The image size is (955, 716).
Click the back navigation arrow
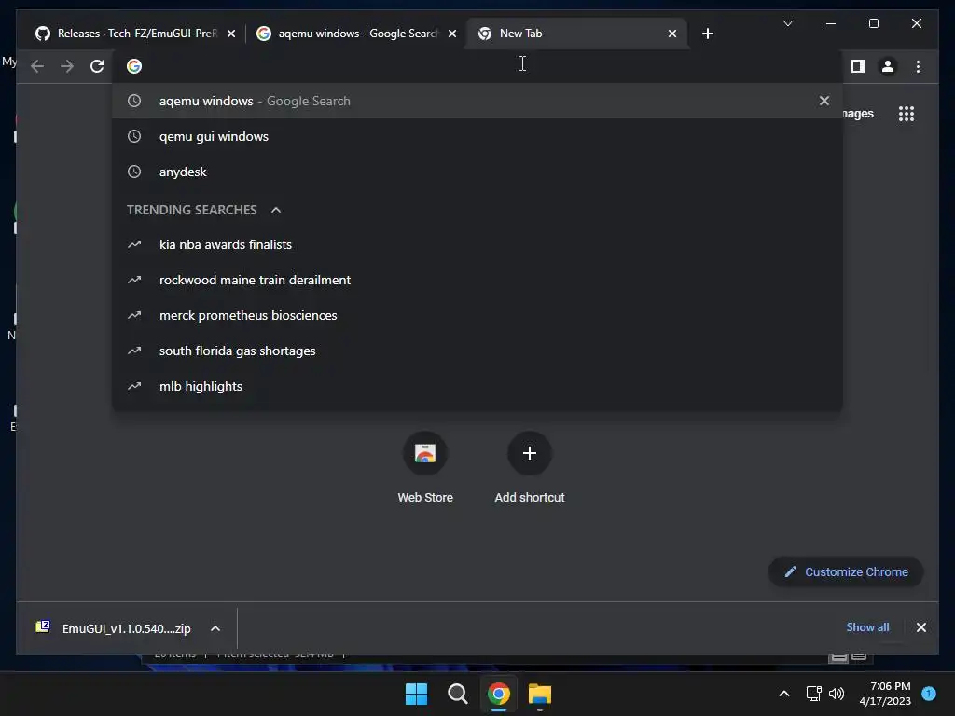(37, 66)
